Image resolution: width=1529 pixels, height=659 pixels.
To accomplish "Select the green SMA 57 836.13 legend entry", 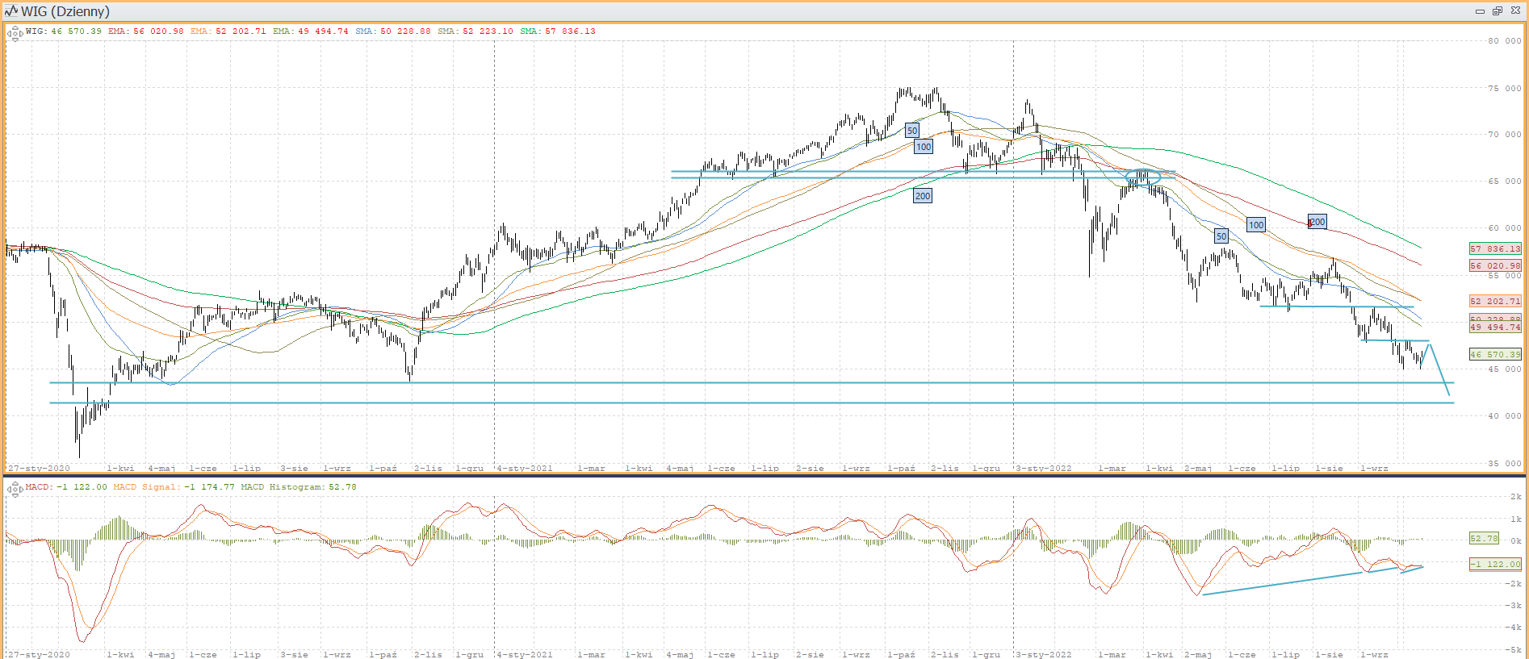I will click(x=558, y=31).
